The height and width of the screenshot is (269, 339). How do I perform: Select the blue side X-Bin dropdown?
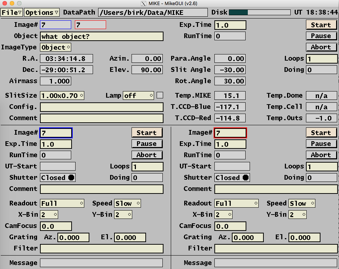49,215
